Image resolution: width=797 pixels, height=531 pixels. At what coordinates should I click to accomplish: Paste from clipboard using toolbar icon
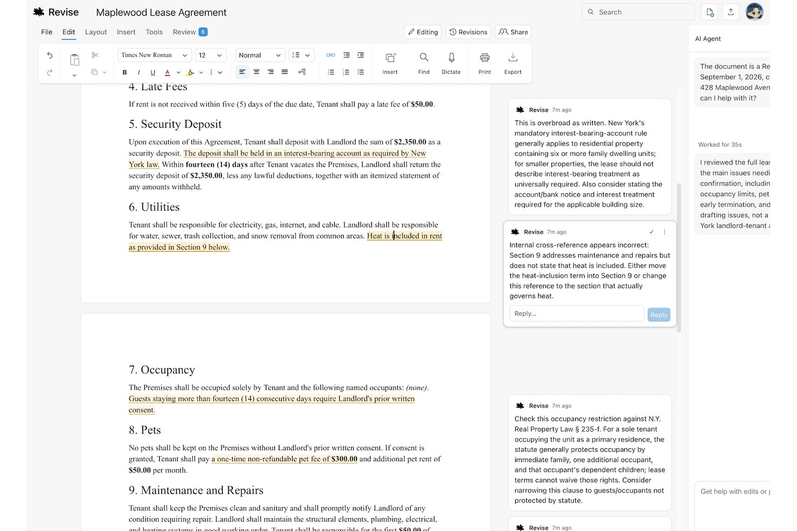(75, 59)
